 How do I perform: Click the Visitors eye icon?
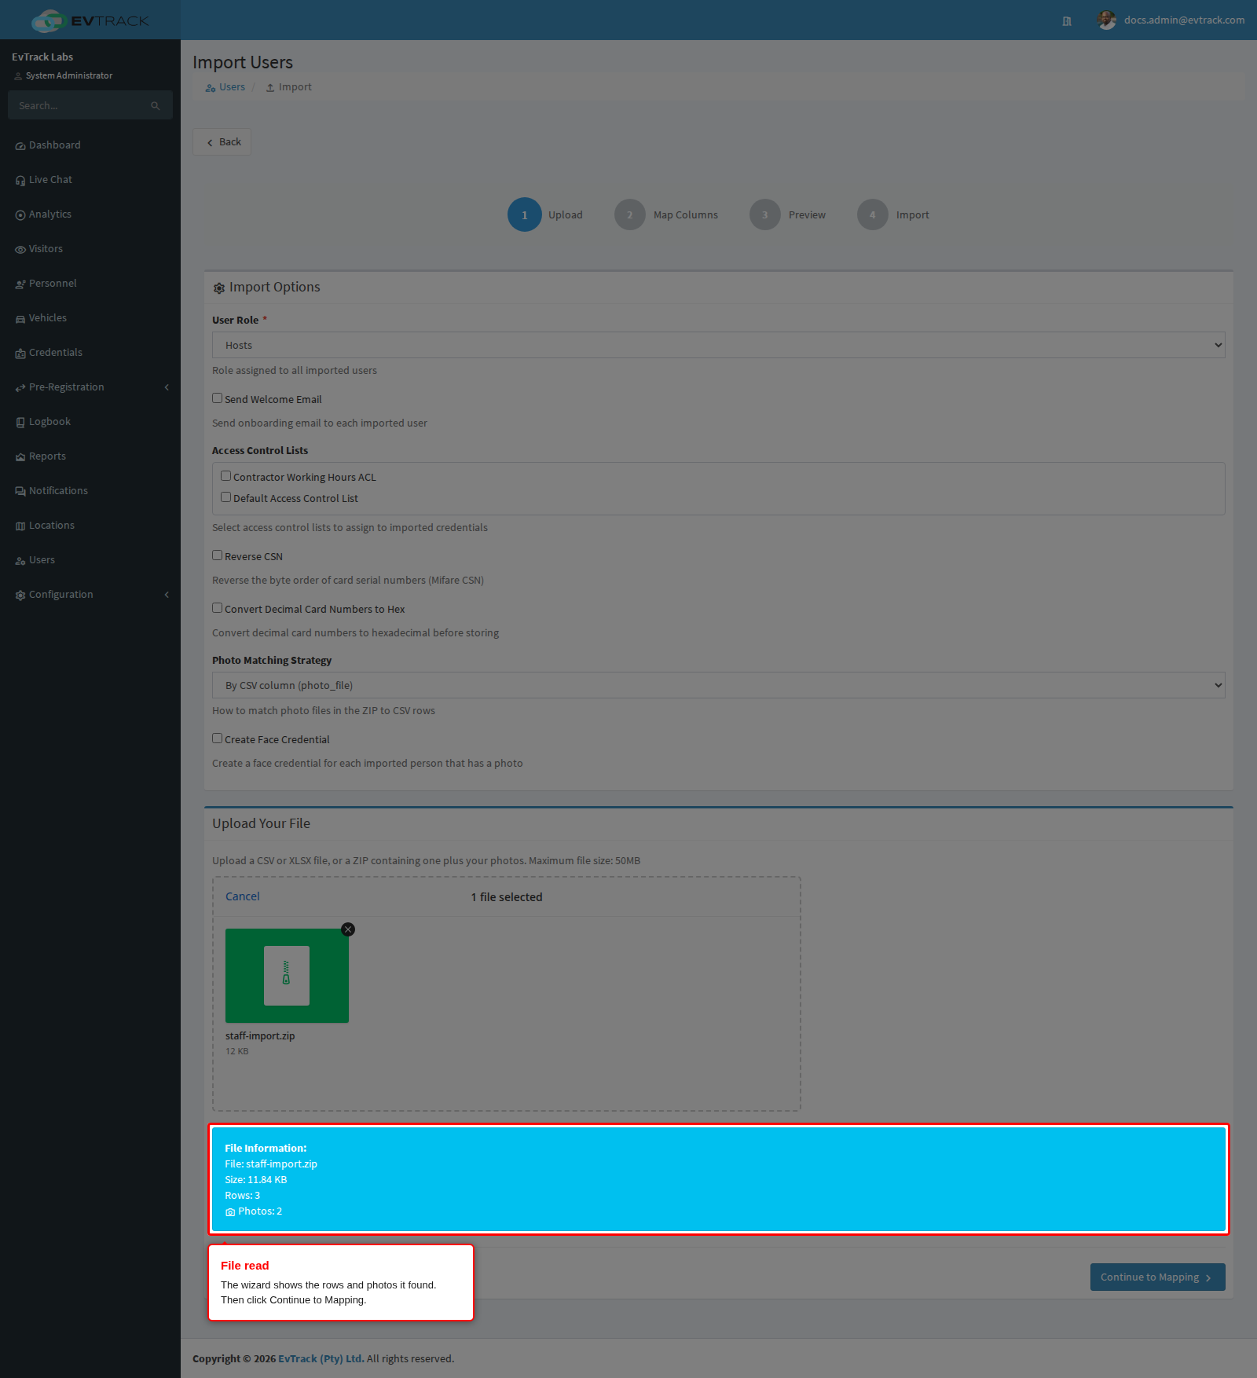[20, 250]
